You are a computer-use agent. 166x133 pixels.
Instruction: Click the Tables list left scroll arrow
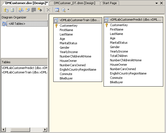tap(4, 129)
